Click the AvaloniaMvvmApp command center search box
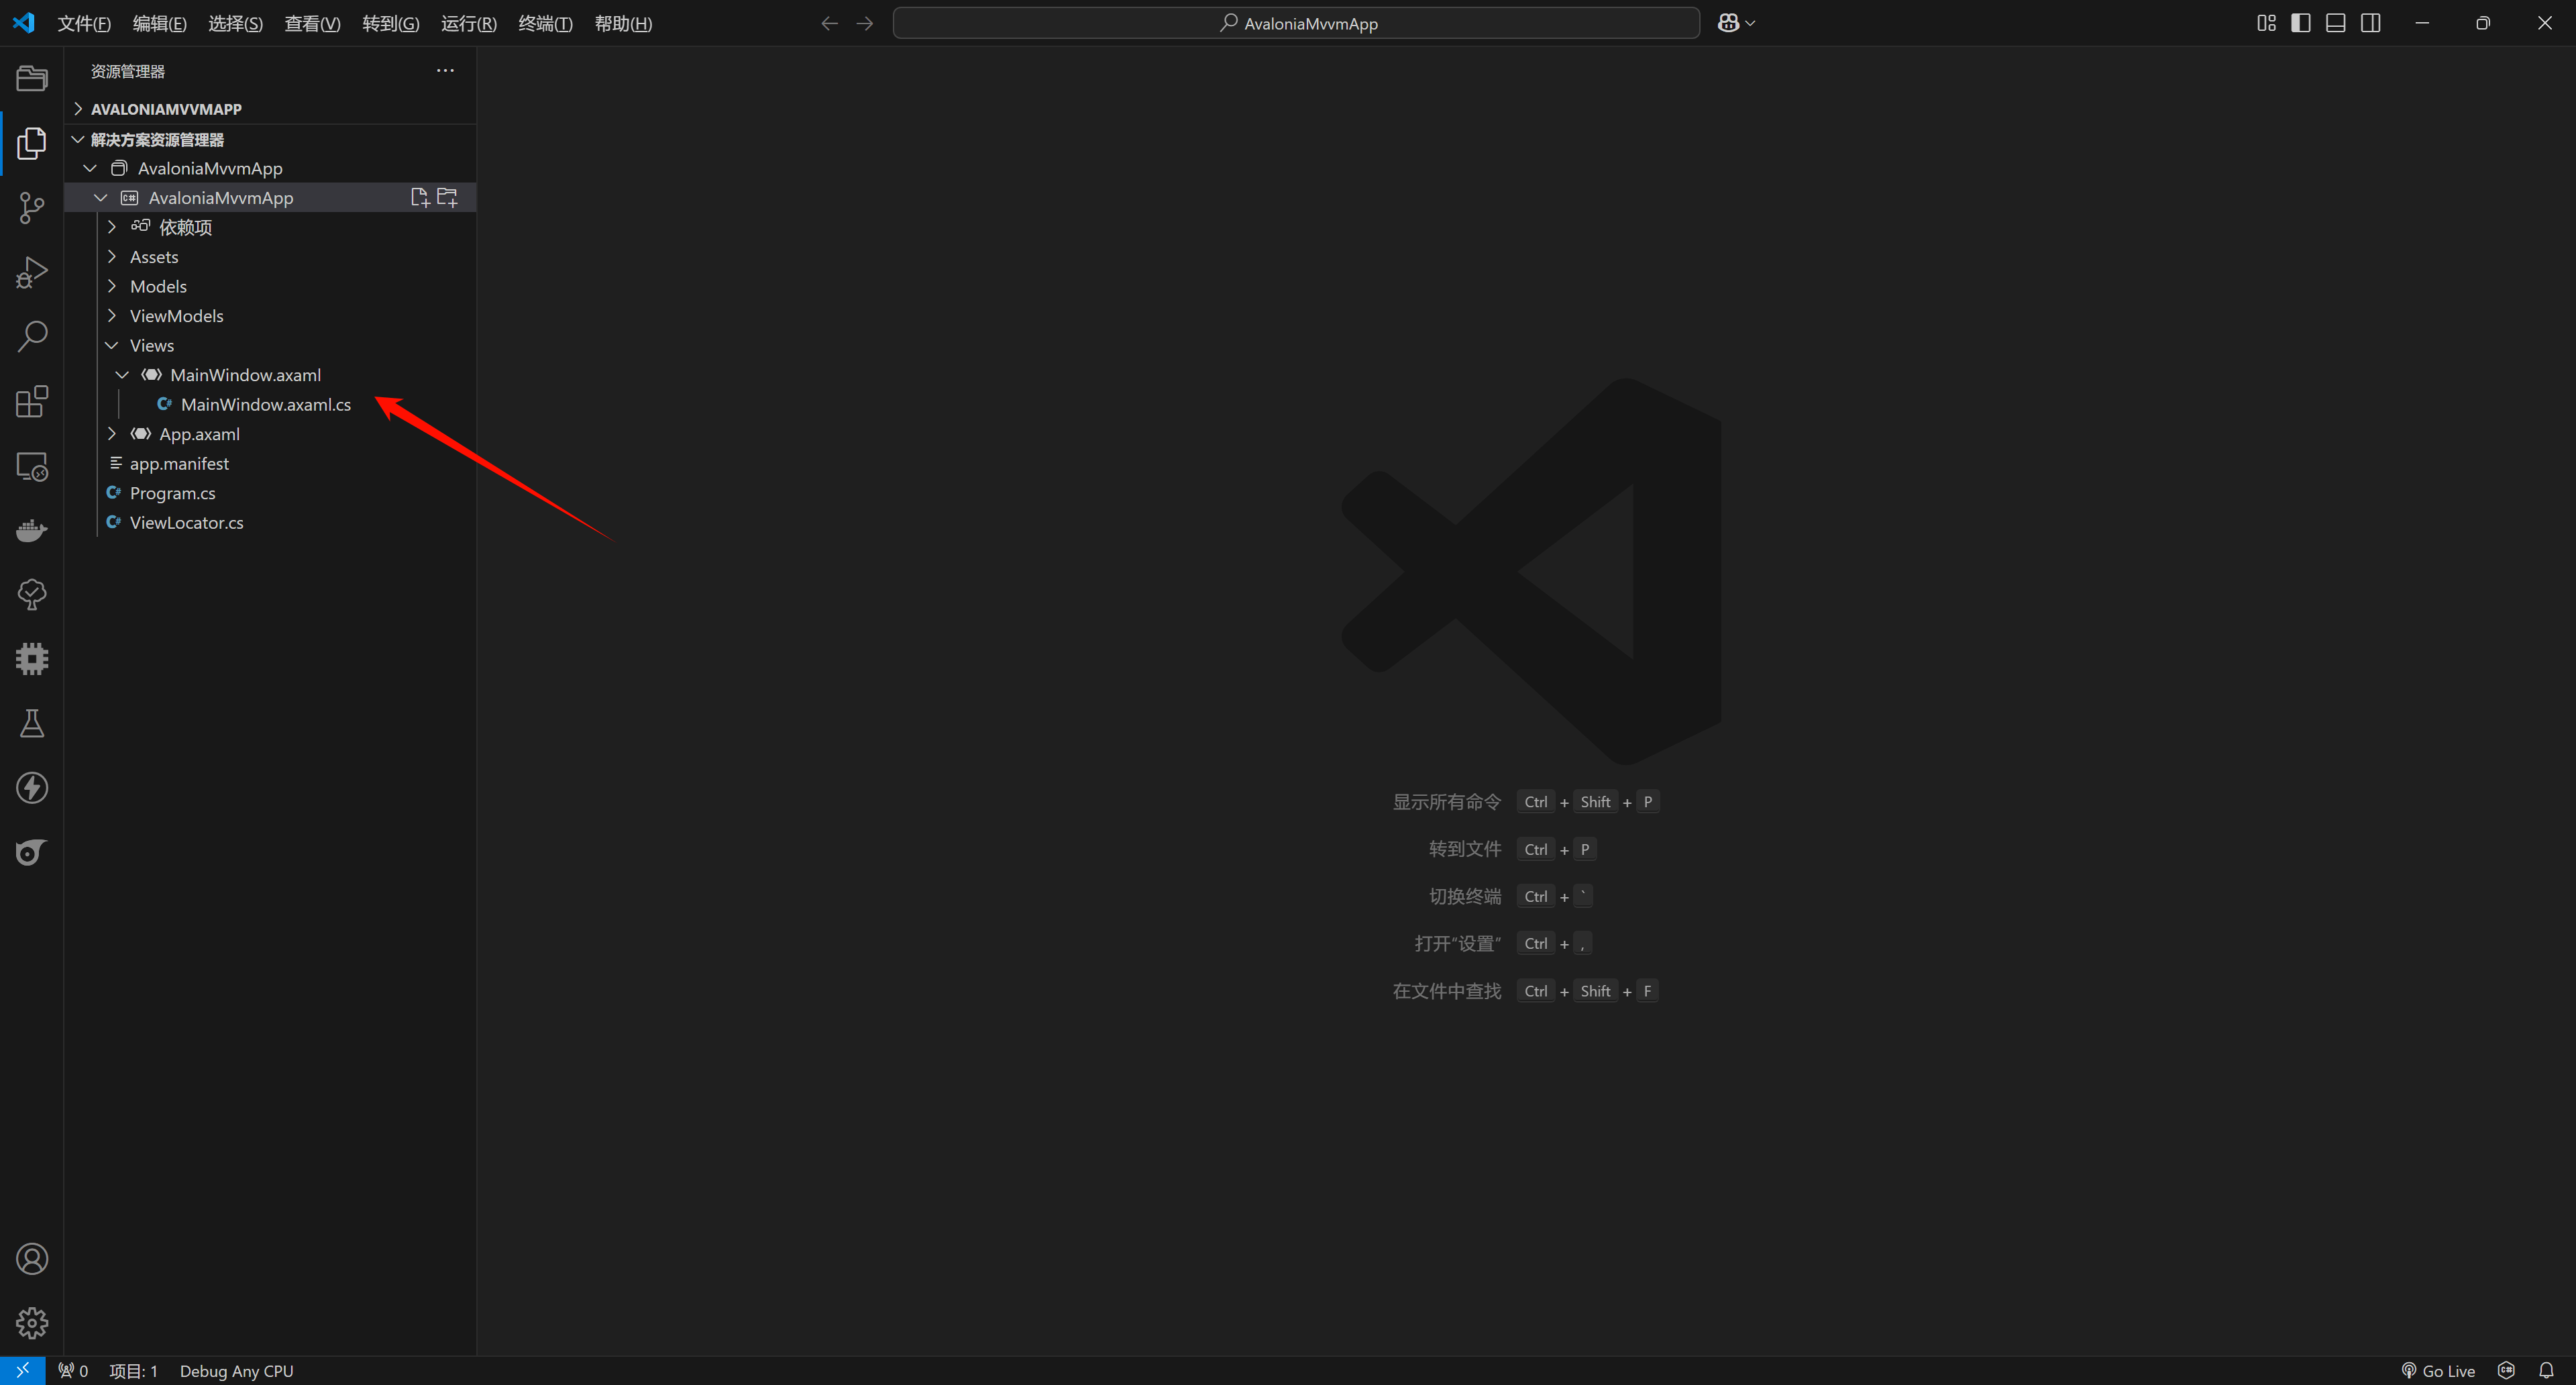Viewport: 2576px width, 1385px height. [1296, 23]
